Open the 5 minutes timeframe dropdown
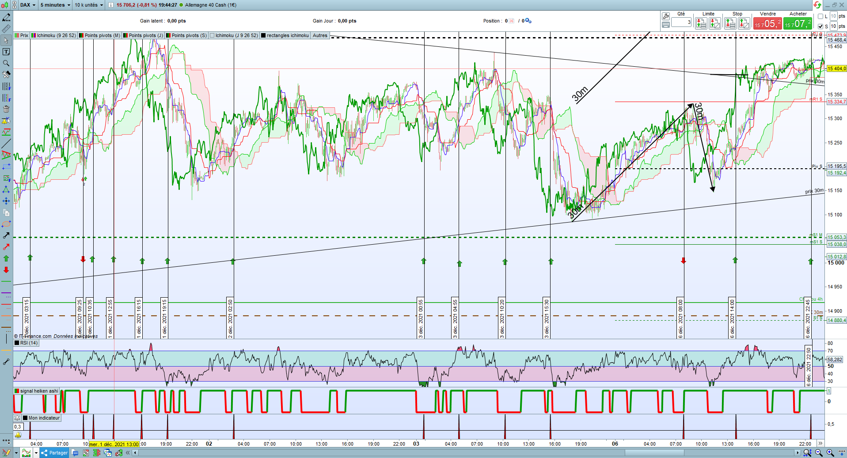Screen dimensions: 847x458 [55, 5]
